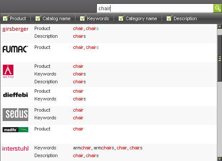Open the medifa manufacturer logo
The width and height of the screenshot is (222, 161).
[15, 130]
